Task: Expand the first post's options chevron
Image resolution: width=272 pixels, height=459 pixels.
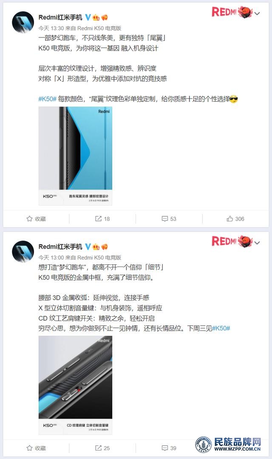Action: 257,14
